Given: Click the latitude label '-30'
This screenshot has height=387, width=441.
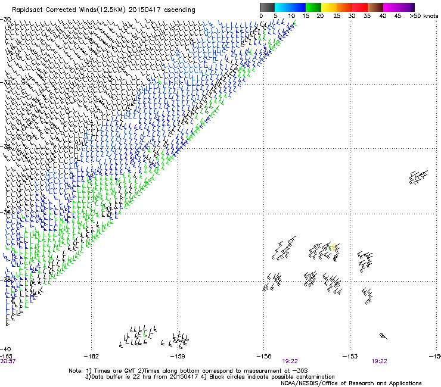Looking at the screenshot, I should 5,20.
